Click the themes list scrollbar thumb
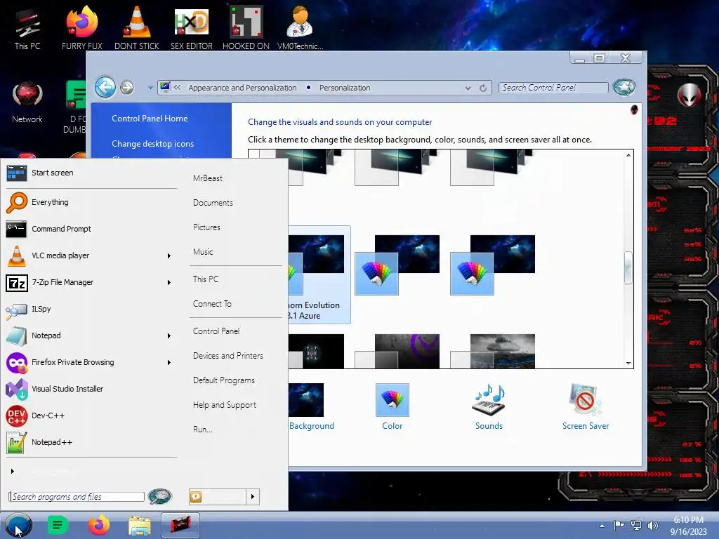This screenshot has width=719, height=539. pos(628,267)
